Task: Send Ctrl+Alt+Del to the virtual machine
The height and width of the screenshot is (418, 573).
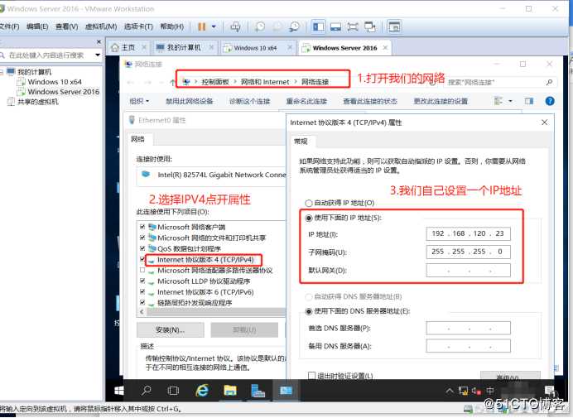Action: click(x=235, y=26)
